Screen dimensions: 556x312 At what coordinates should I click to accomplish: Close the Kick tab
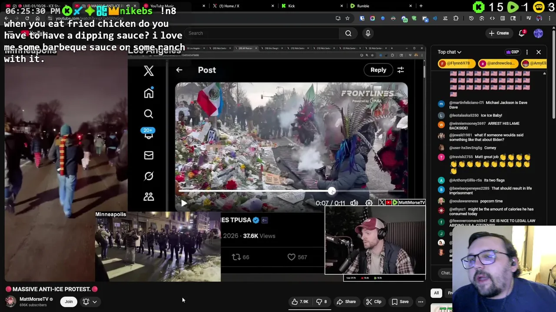coord(341,6)
